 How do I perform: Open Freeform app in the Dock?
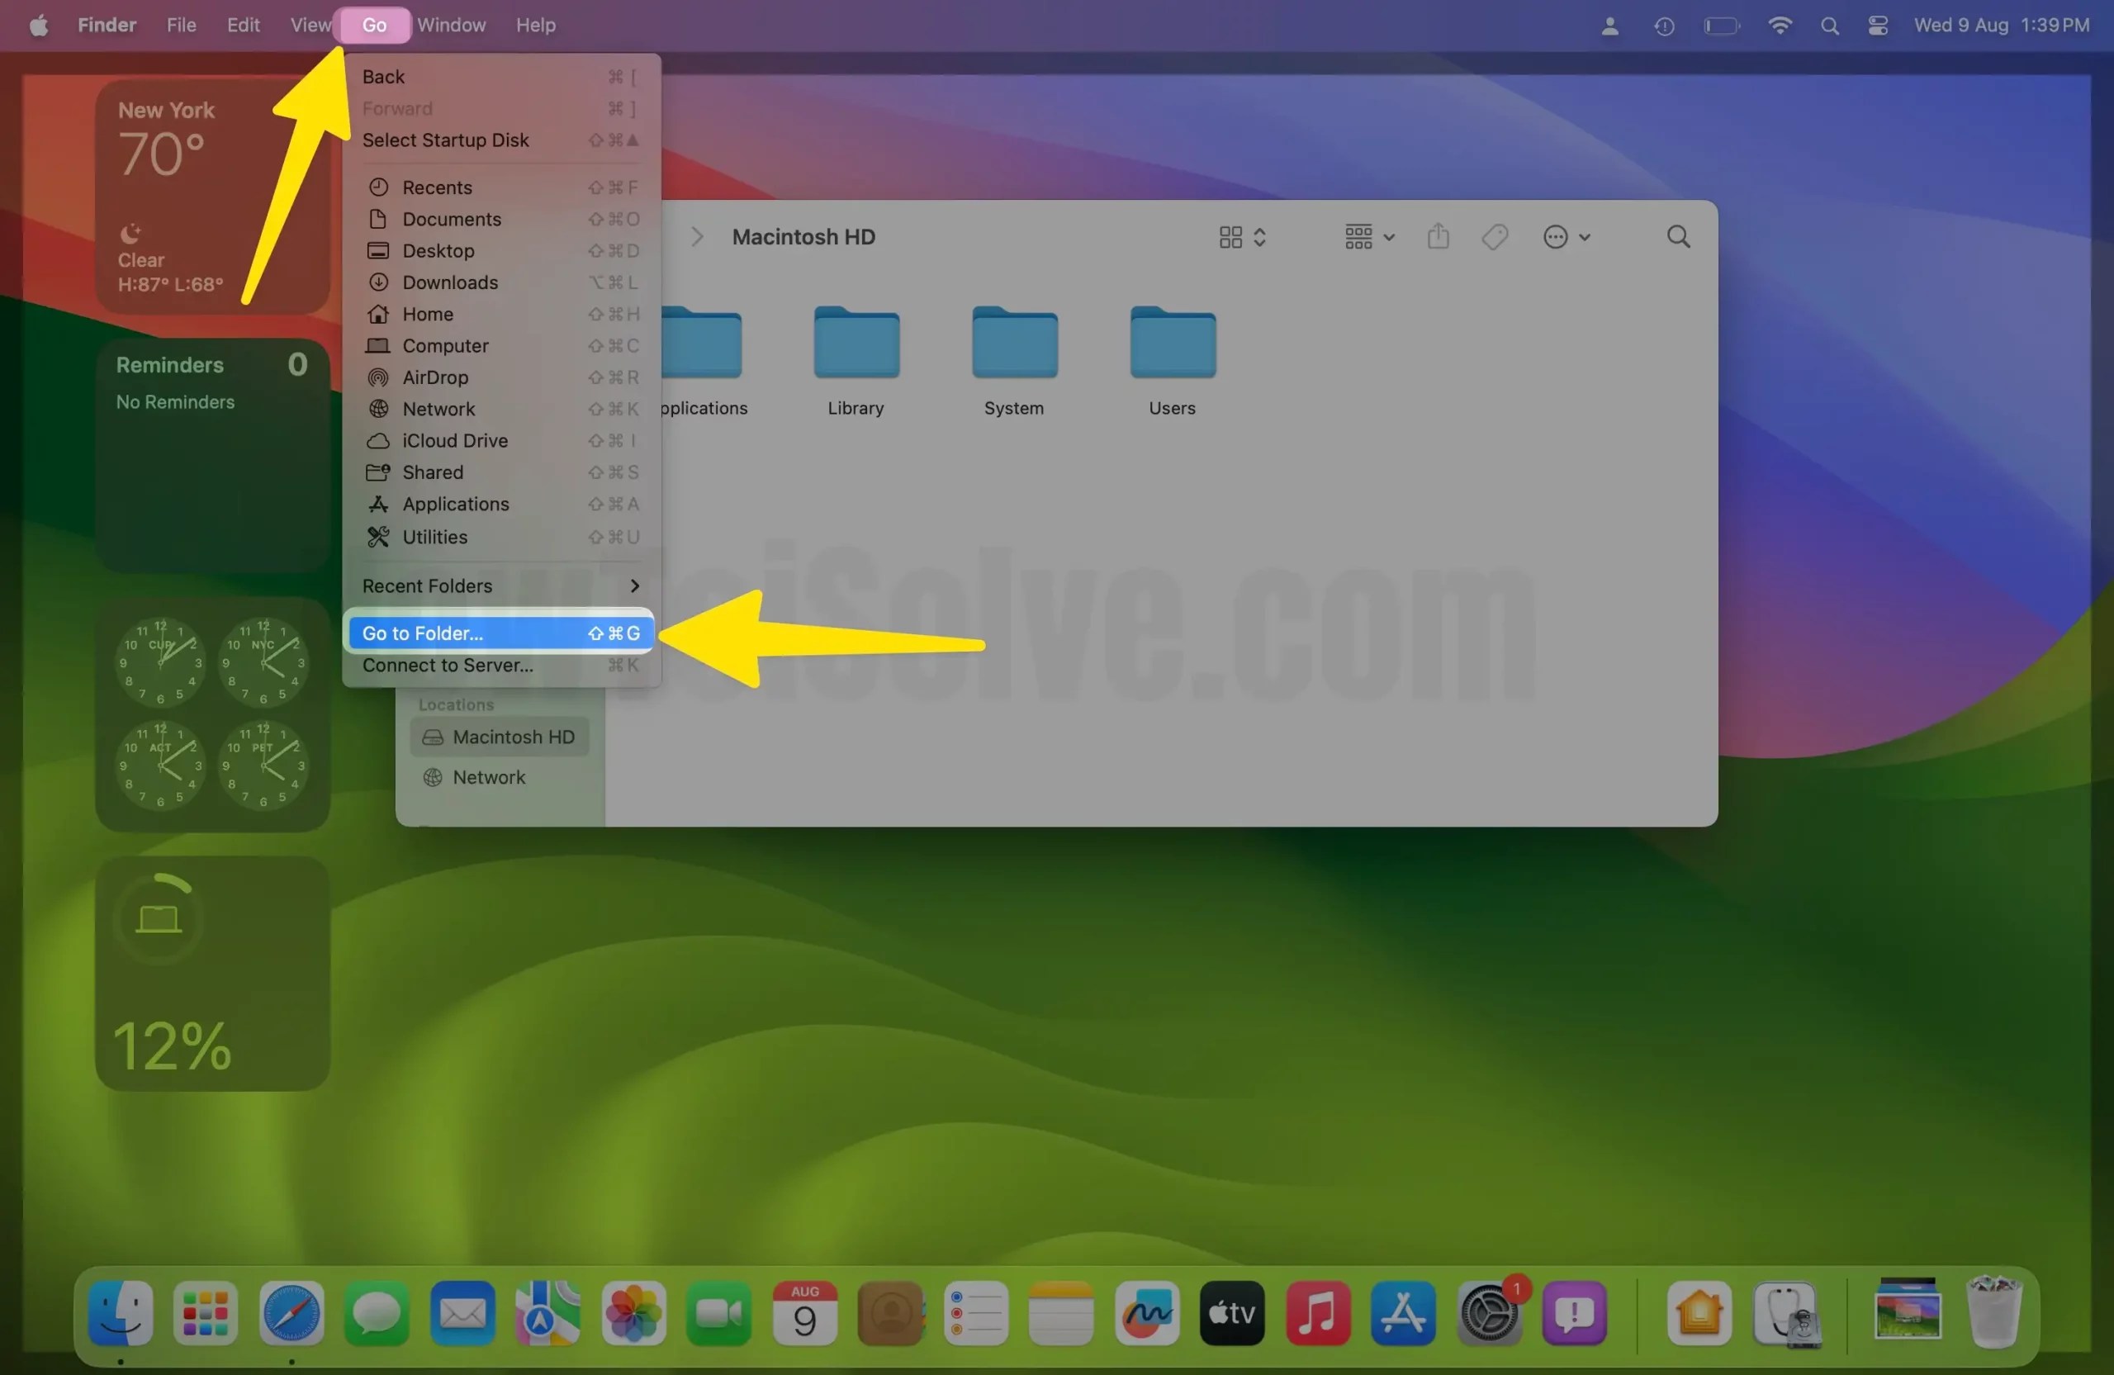1147,1313
